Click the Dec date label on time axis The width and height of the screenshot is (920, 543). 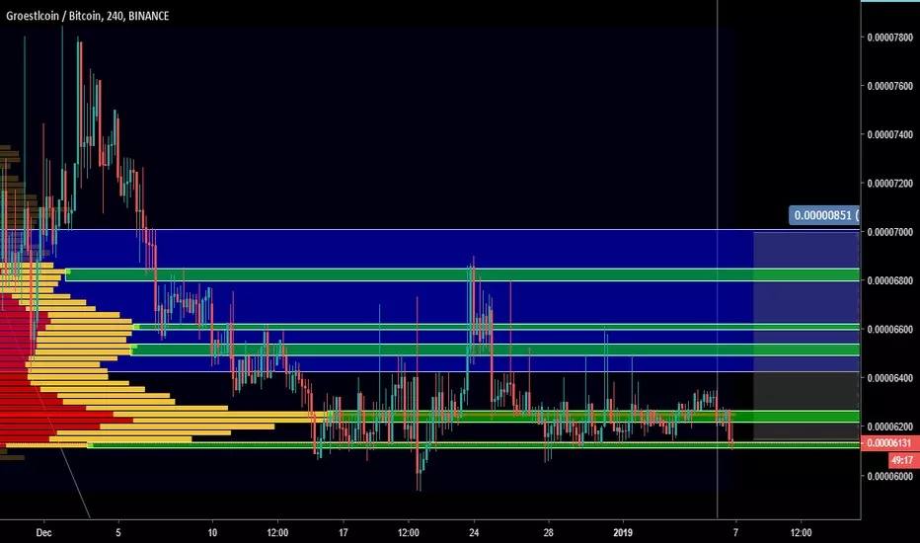[44, 533]
